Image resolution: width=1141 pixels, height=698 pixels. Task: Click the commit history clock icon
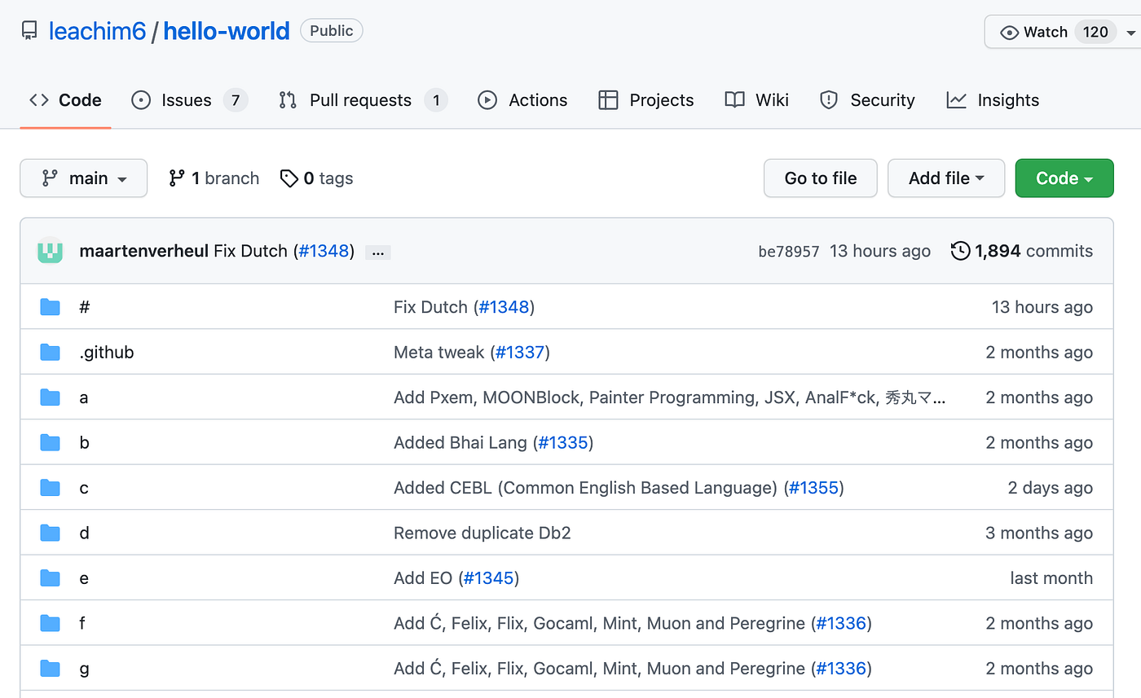959,251
